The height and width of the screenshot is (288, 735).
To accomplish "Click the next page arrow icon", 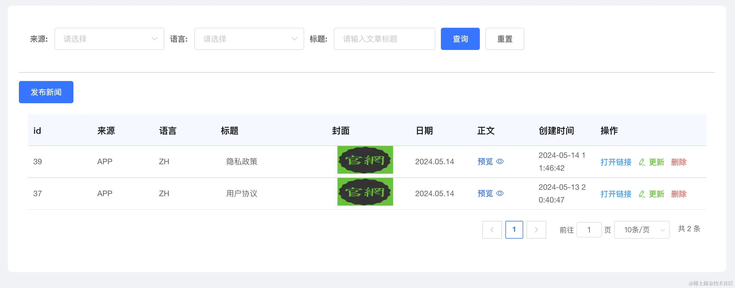I will [x=536, y=230].
